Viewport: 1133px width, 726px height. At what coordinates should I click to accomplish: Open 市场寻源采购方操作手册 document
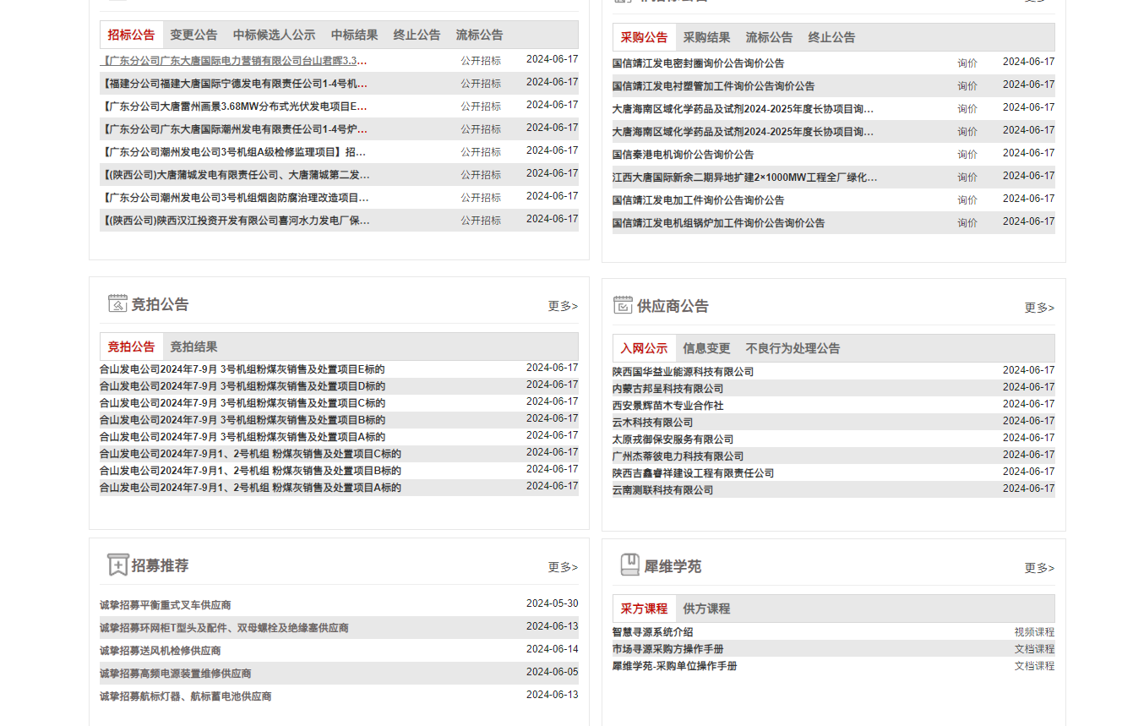(x=668, y=649)
